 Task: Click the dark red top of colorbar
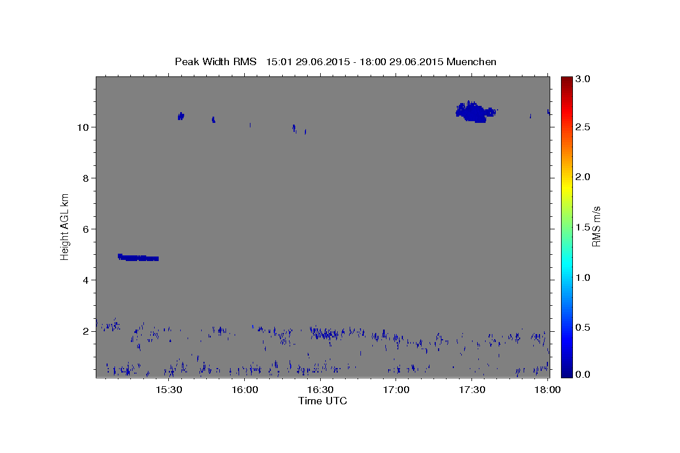[x=567, y=80]
